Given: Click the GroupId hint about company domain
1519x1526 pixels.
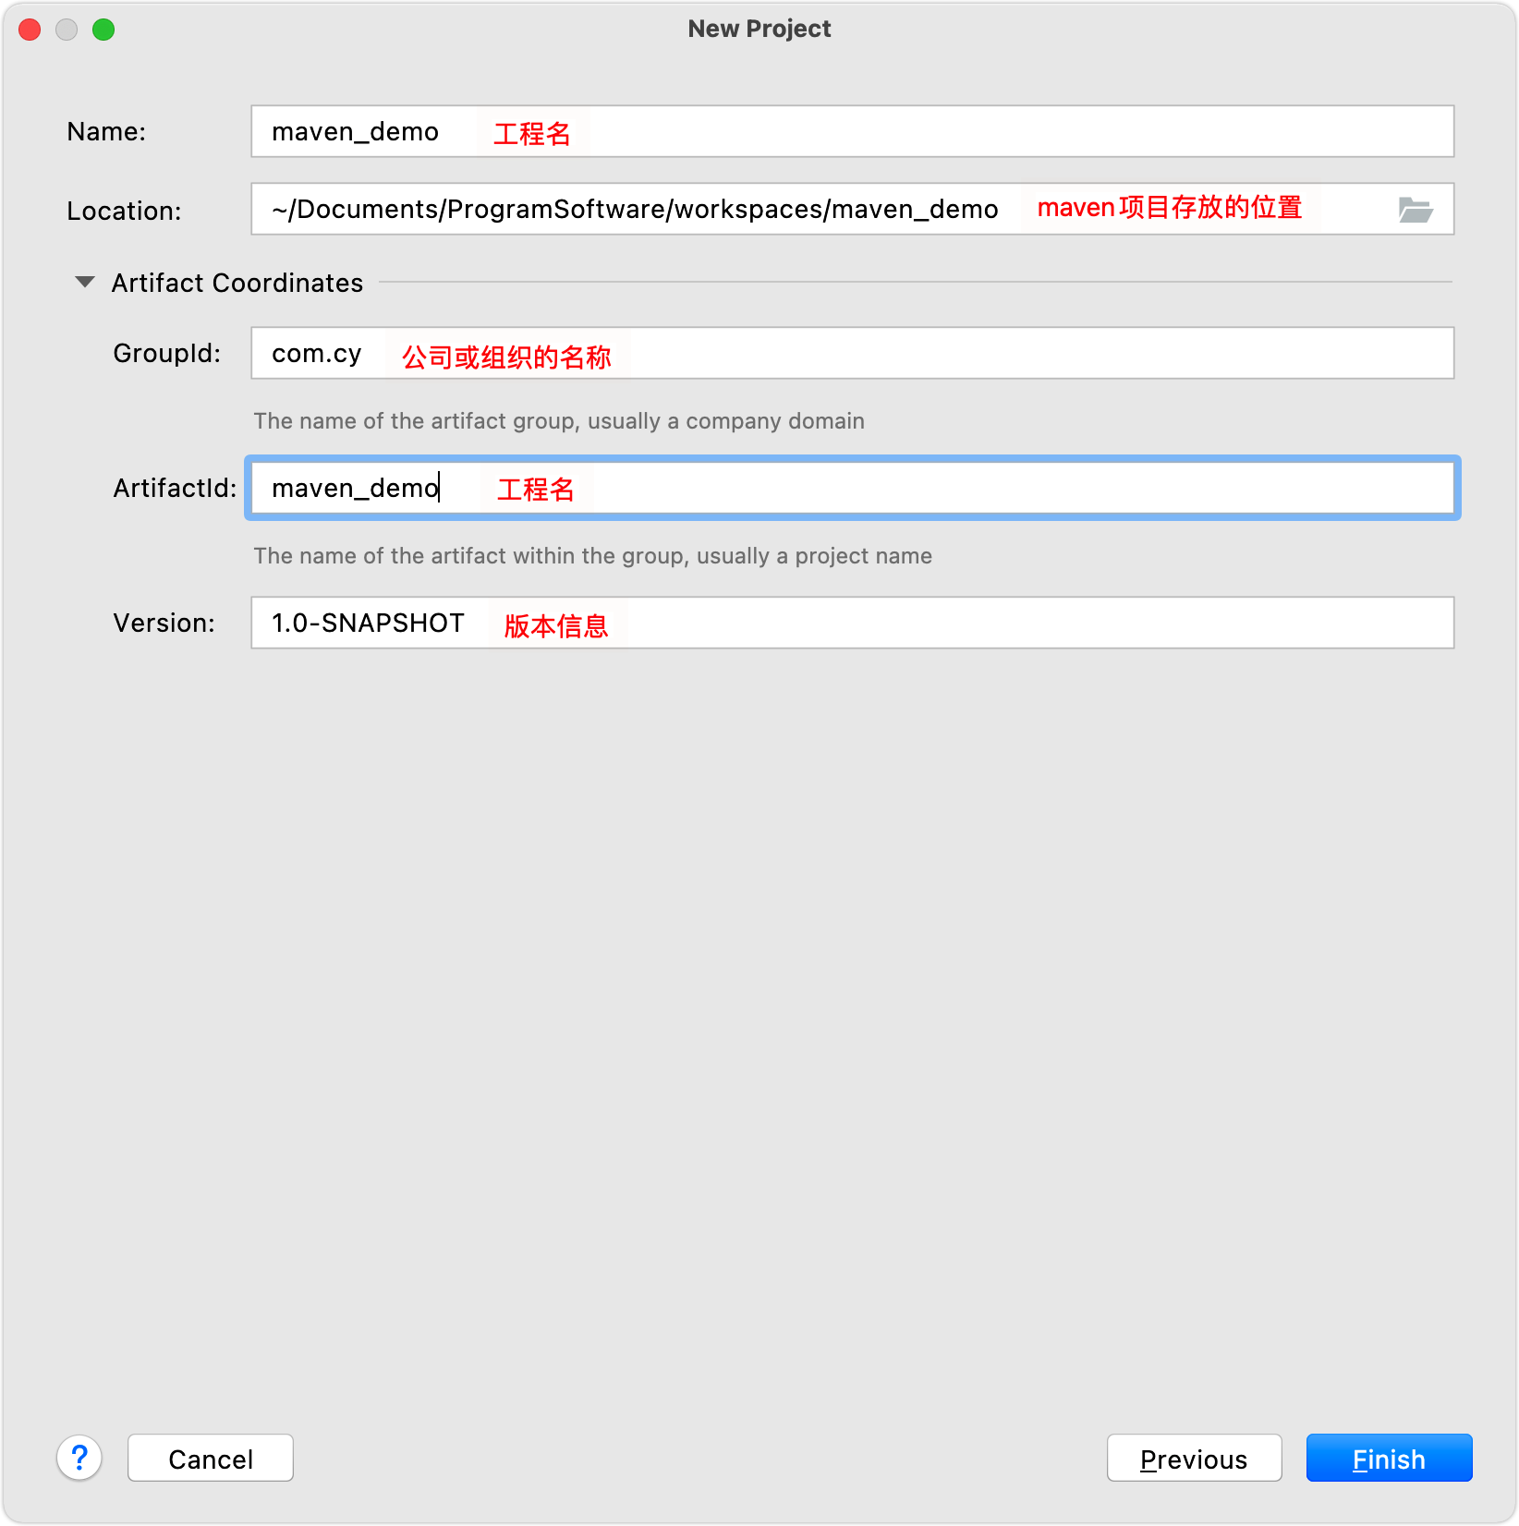Looking at the screenshot, I should [559, 421].
